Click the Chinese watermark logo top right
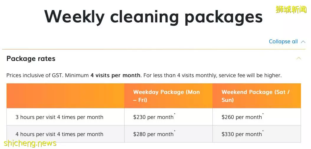This screenshot has height=149, width=311. [x=291, y=9]
